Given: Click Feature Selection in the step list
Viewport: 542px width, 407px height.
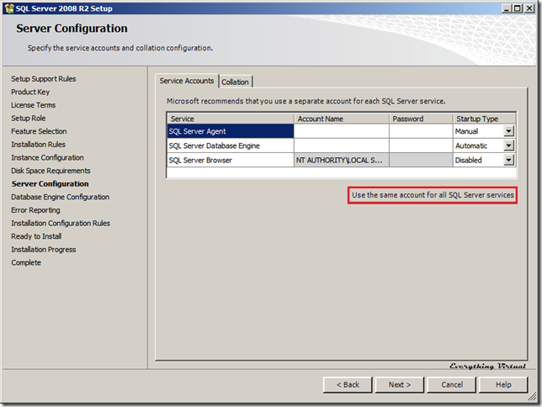Looking at the screenshot, I should [x=39, y=131].
